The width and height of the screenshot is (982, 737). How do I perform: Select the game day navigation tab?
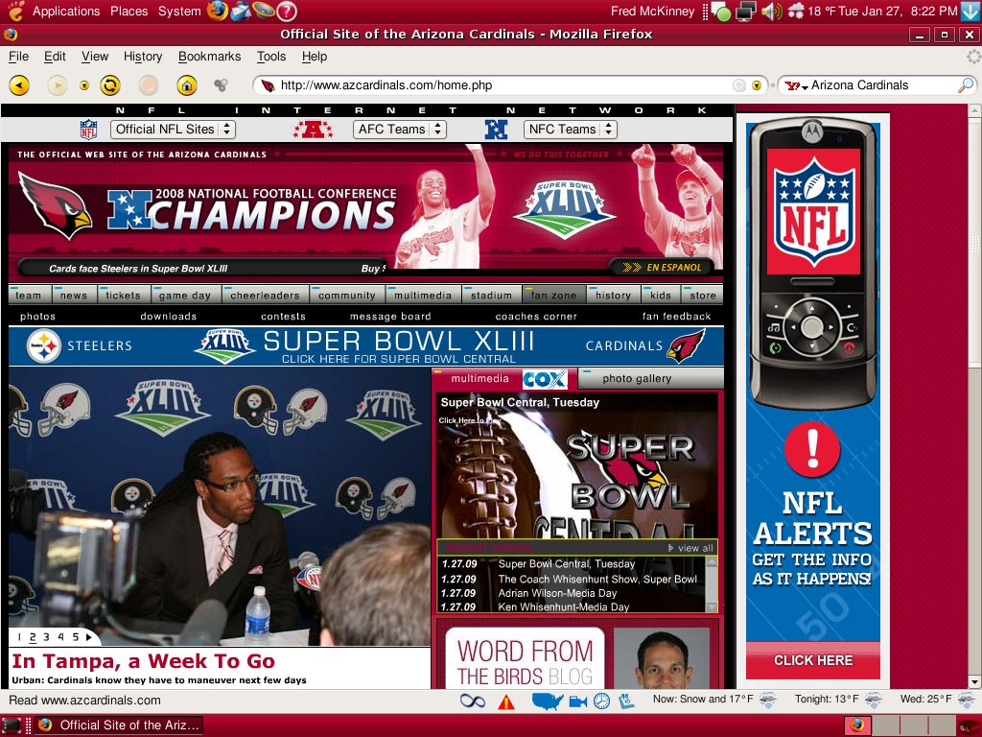tap(185, 296)
